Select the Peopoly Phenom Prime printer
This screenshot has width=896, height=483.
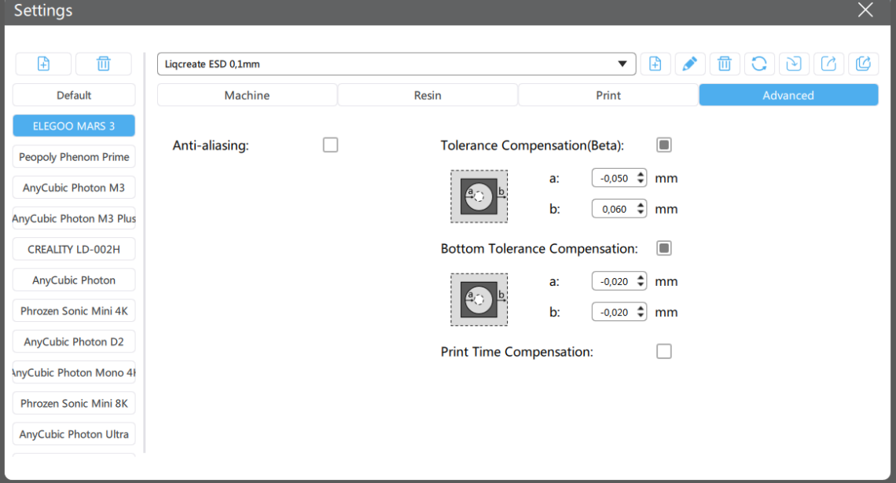click(74, 157)
